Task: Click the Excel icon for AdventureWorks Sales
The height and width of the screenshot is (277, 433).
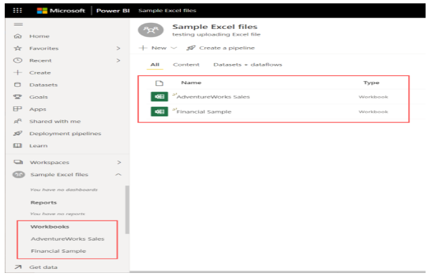Action: (x=159, y=97)
